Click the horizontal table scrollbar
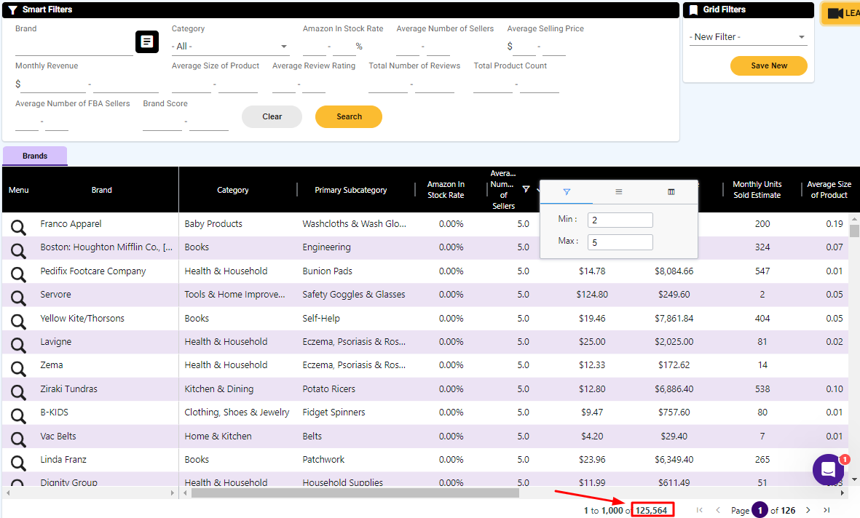The height and width of the screenshot is (518, 860). (355, 493)
